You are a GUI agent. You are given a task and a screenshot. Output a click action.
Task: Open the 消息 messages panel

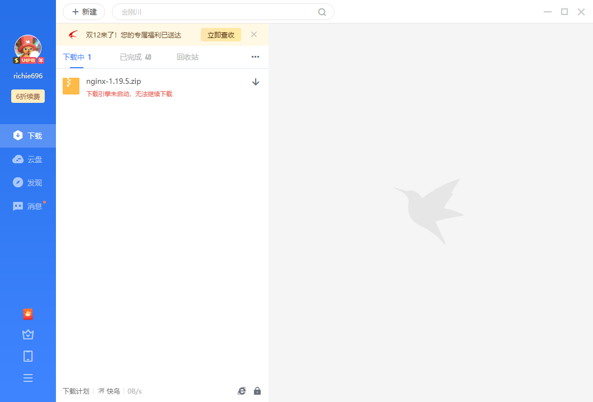[x=28, y=206]
